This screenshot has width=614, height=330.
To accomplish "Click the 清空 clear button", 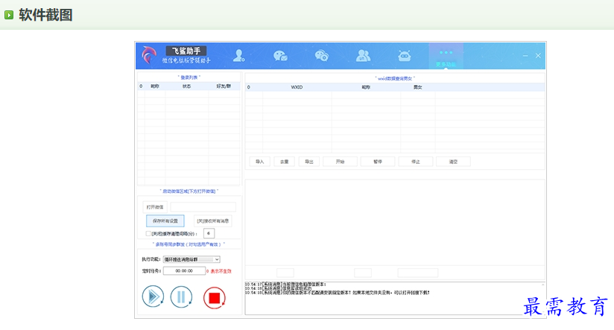I will click(x=453, y=162).
